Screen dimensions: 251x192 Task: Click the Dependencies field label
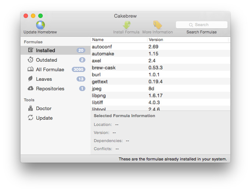click(108, 141)
